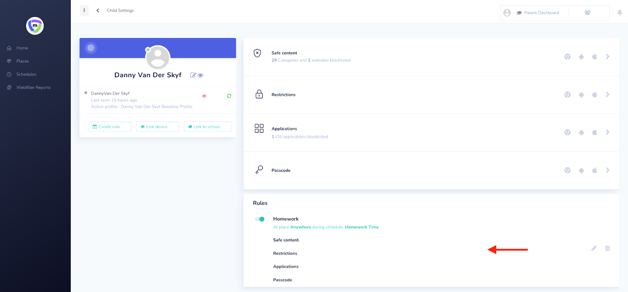Click the 'Last seen 15 hours ago' text
628x292 pixels.
114,100
